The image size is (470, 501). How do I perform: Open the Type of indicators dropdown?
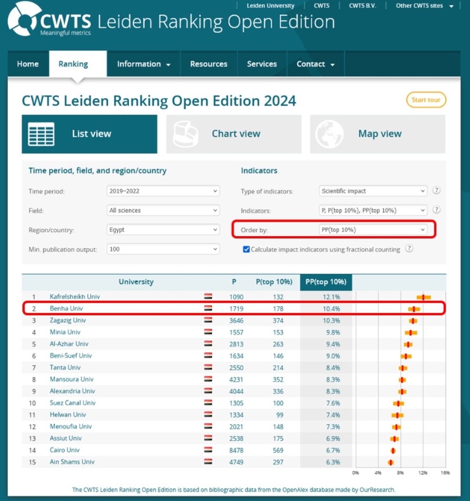373,191
